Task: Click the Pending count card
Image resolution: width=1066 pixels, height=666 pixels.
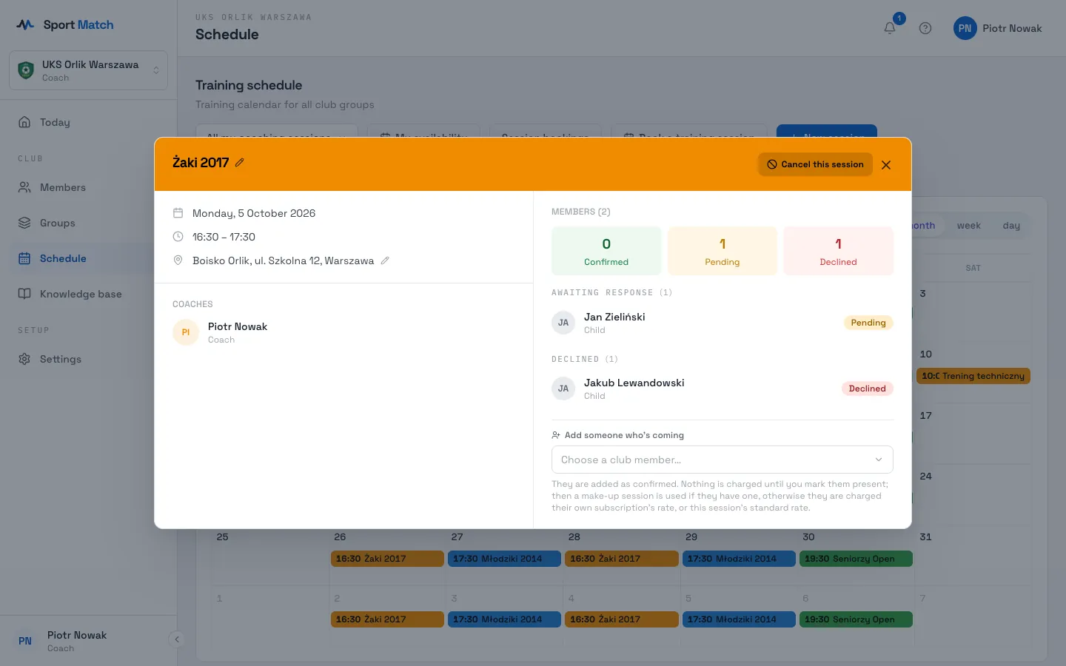Action: (722, 251)
